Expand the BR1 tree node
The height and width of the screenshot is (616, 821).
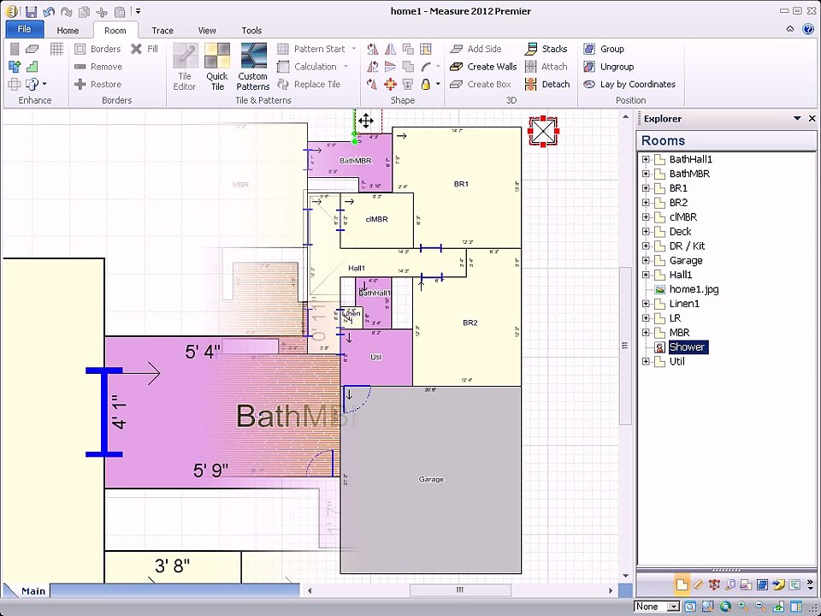click(646, 188)
